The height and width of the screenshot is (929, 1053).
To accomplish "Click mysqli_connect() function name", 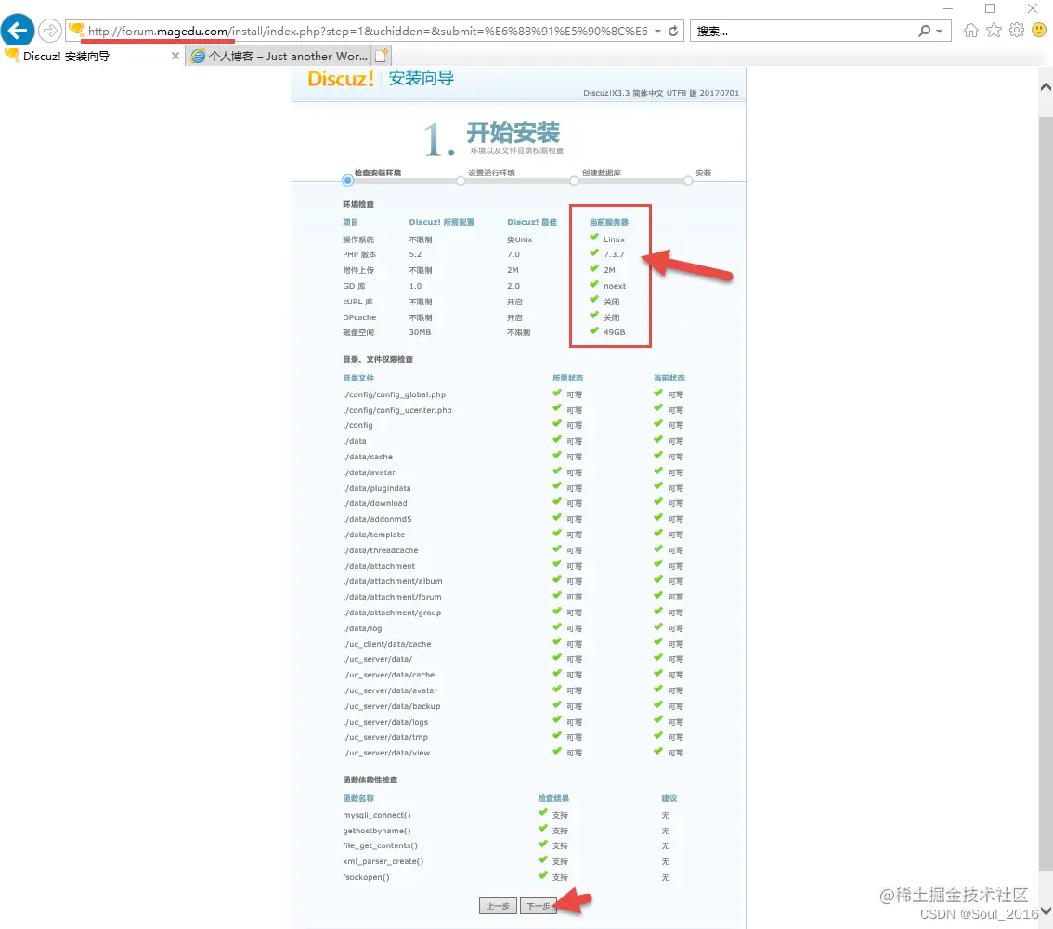I will (x=376, y=815).
